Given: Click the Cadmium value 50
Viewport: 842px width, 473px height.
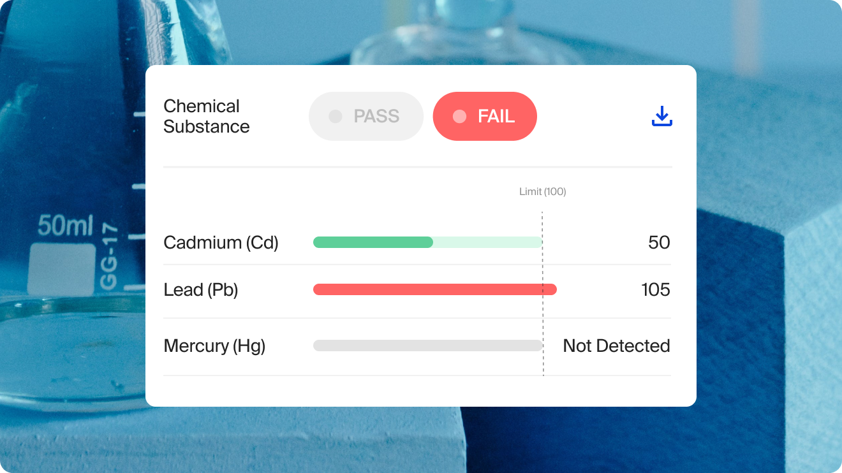Looking at the screenshot, I should pos(659,242).
